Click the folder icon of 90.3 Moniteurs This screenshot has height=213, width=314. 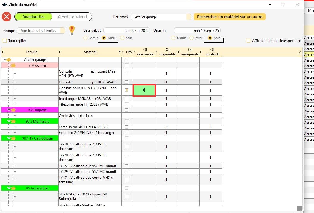click(13, 121)
